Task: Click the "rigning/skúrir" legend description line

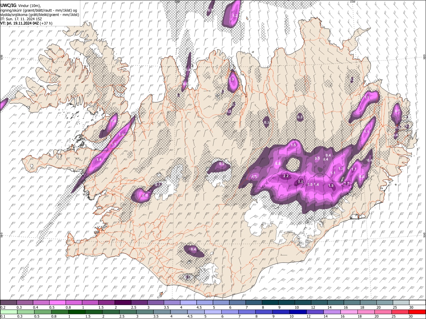Action: coord(39,10)
